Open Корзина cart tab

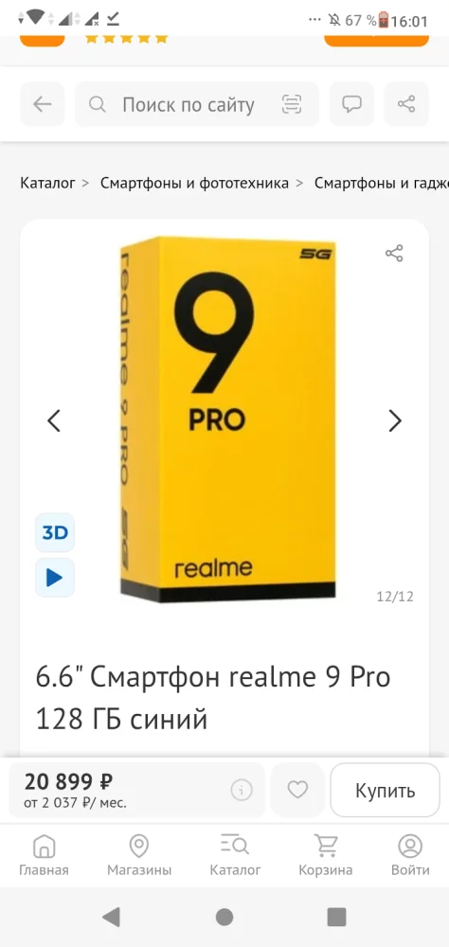(x=325, y=855)
